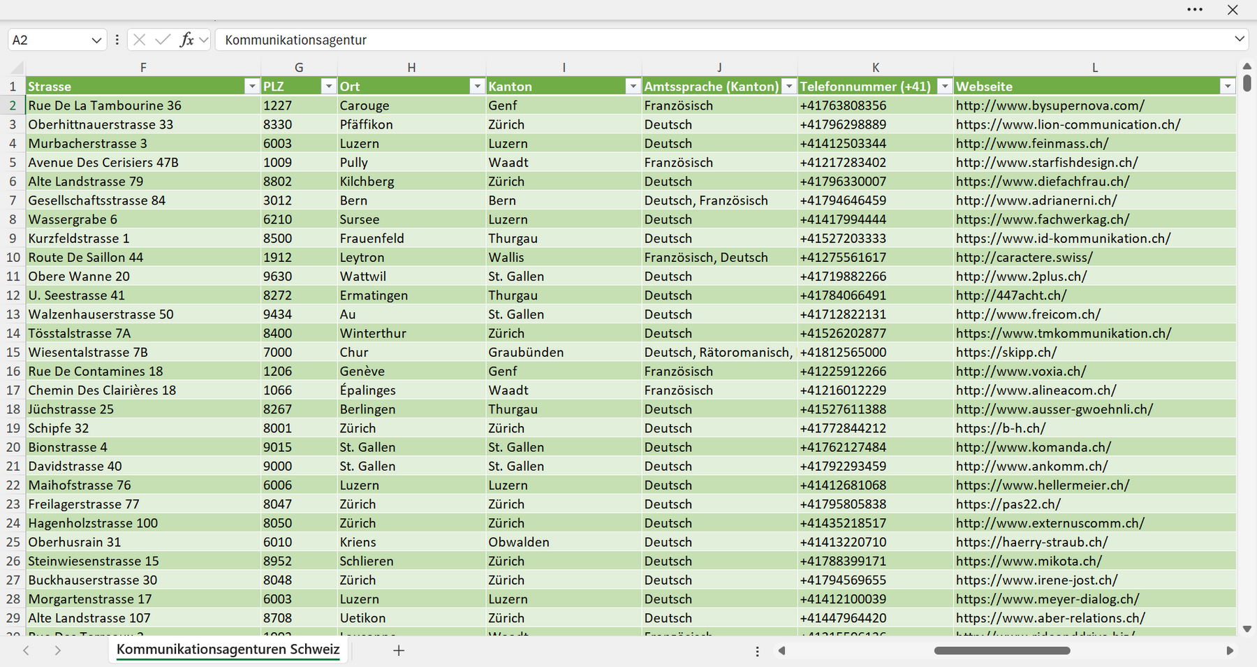Viewport: 1257px width, 667px height.
Task: Go to next sheet arrow
Action: (x=58, y=650)
